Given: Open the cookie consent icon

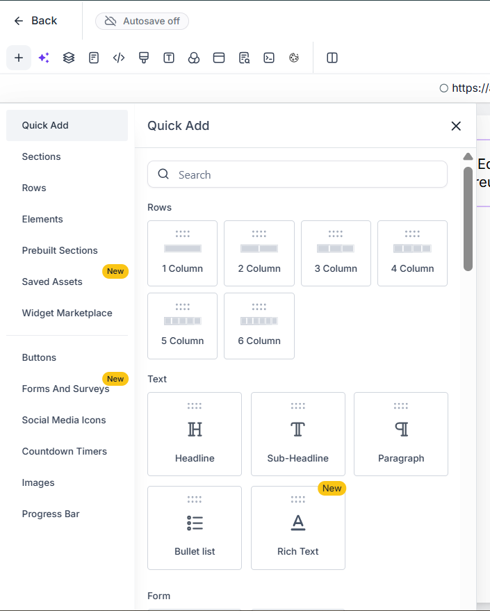Looking at the screenshot, I should (294, 58).
